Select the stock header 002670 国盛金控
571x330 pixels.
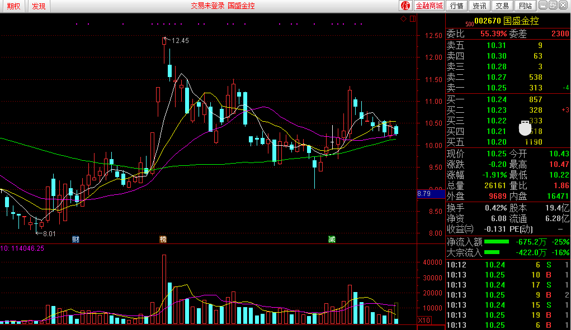[x=507, y=21]
